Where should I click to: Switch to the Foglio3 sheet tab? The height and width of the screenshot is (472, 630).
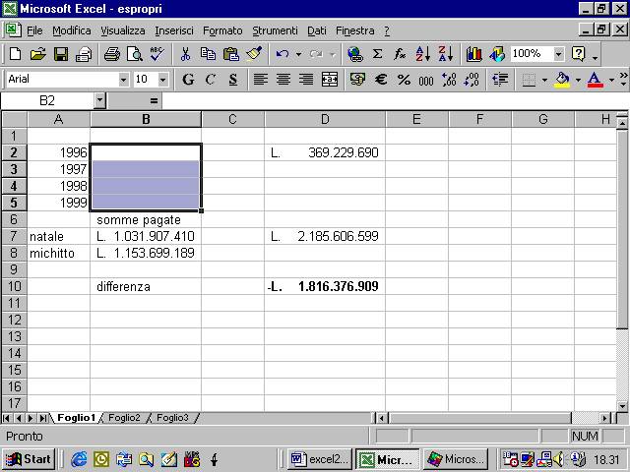coord(172,418)
